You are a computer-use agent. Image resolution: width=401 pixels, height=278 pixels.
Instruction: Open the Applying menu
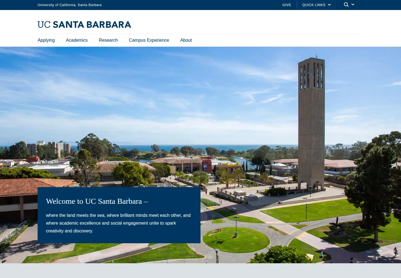[46, 40]
